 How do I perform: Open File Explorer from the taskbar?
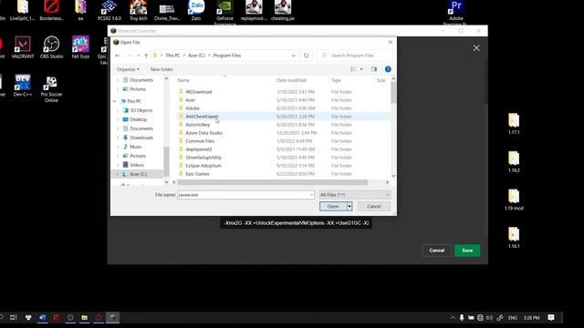(85, 317)
